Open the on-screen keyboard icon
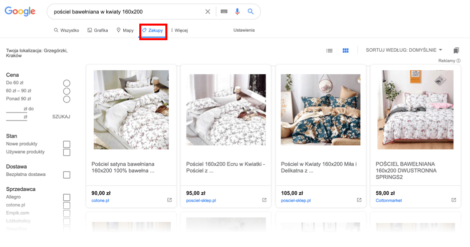Image resolution: width=470 pixels, height=247 pixels. click(x=223, y=12)
